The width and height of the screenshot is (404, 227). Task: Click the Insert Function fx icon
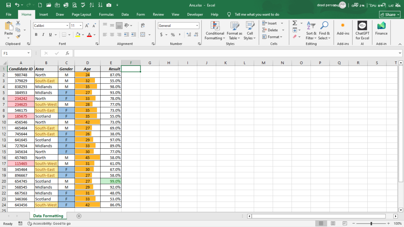67,53
